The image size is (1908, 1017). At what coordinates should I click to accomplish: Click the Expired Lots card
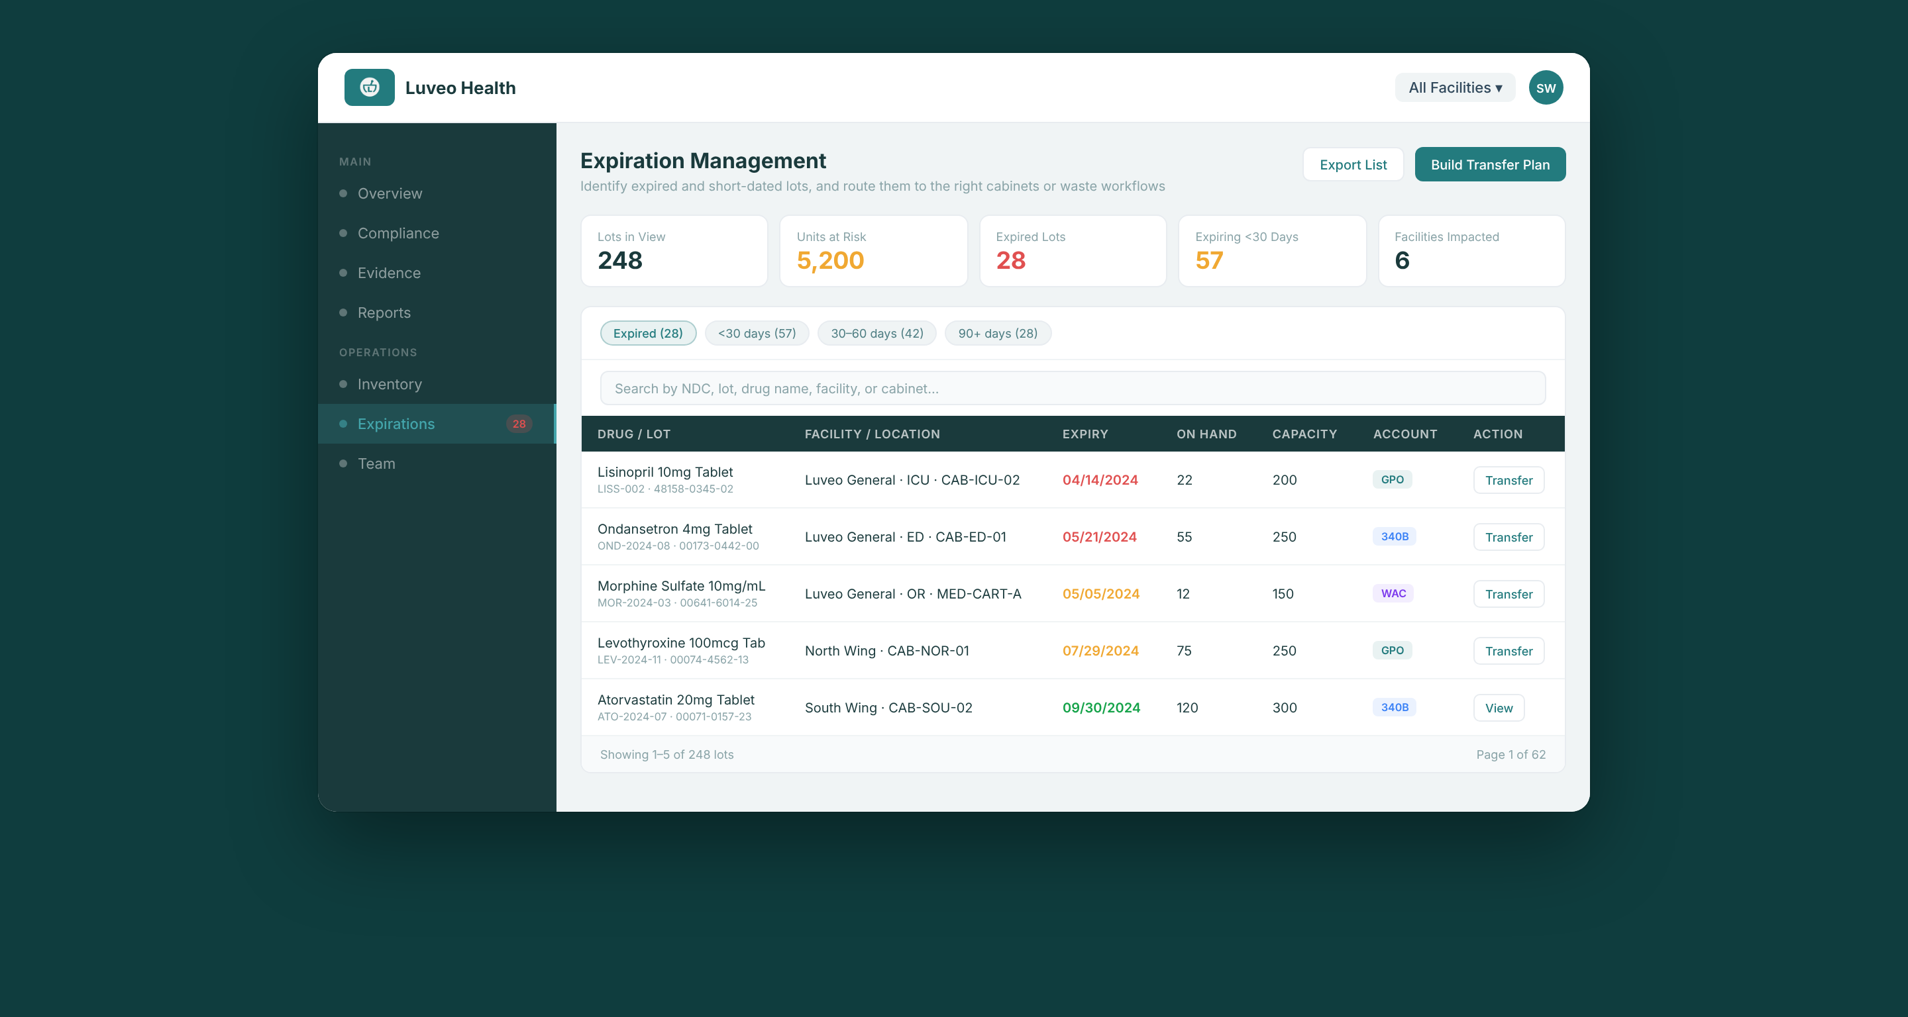click(x=1073, y=251)
